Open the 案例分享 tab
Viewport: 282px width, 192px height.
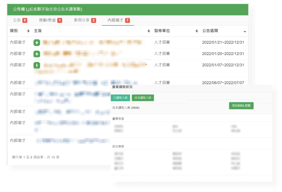tap(81, 20)
